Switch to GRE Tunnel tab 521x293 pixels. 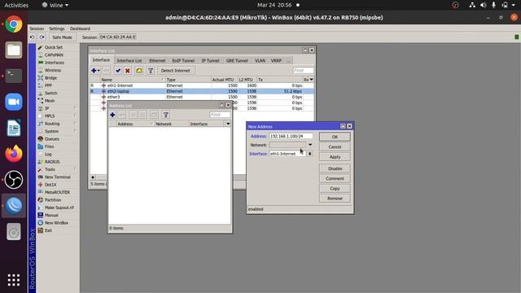pos(237,61)
